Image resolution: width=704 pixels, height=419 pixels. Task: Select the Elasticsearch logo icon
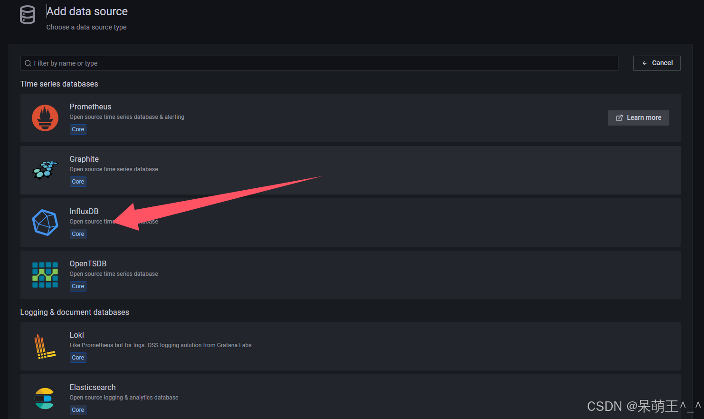coord(45,398)
